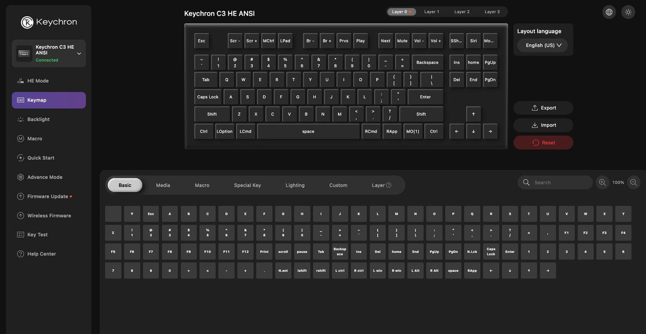The width and height of the screenshot is (646, 334).
Task: Click the zoom in magnifier icon
Action: 602,182
